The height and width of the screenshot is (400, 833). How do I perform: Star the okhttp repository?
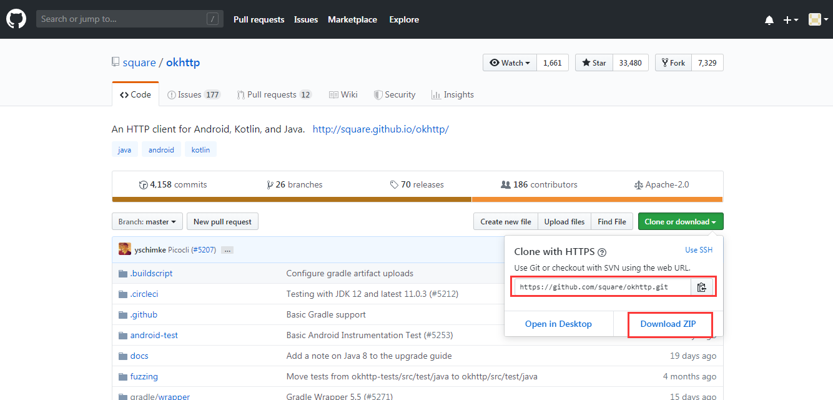coord(594,62)
